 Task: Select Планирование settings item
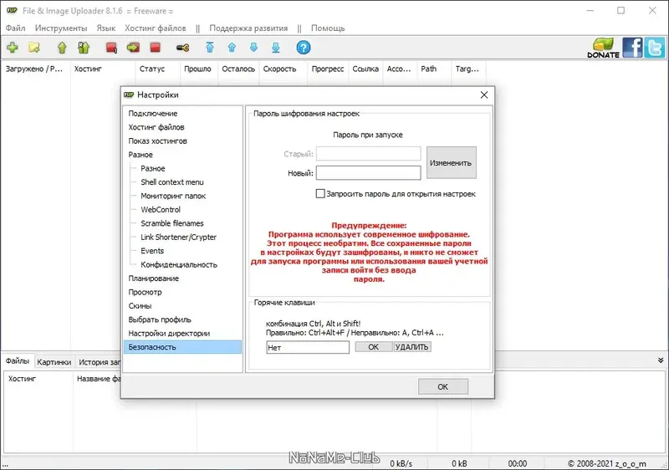[x=154, y=278]
